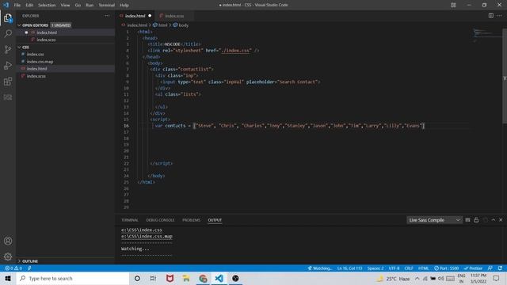
Task: Select index.scss in Open Editors
Action: [46, 40]
